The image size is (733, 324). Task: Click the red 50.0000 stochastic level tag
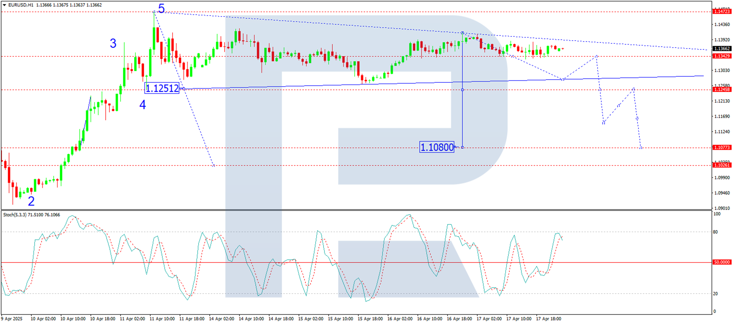722,262
